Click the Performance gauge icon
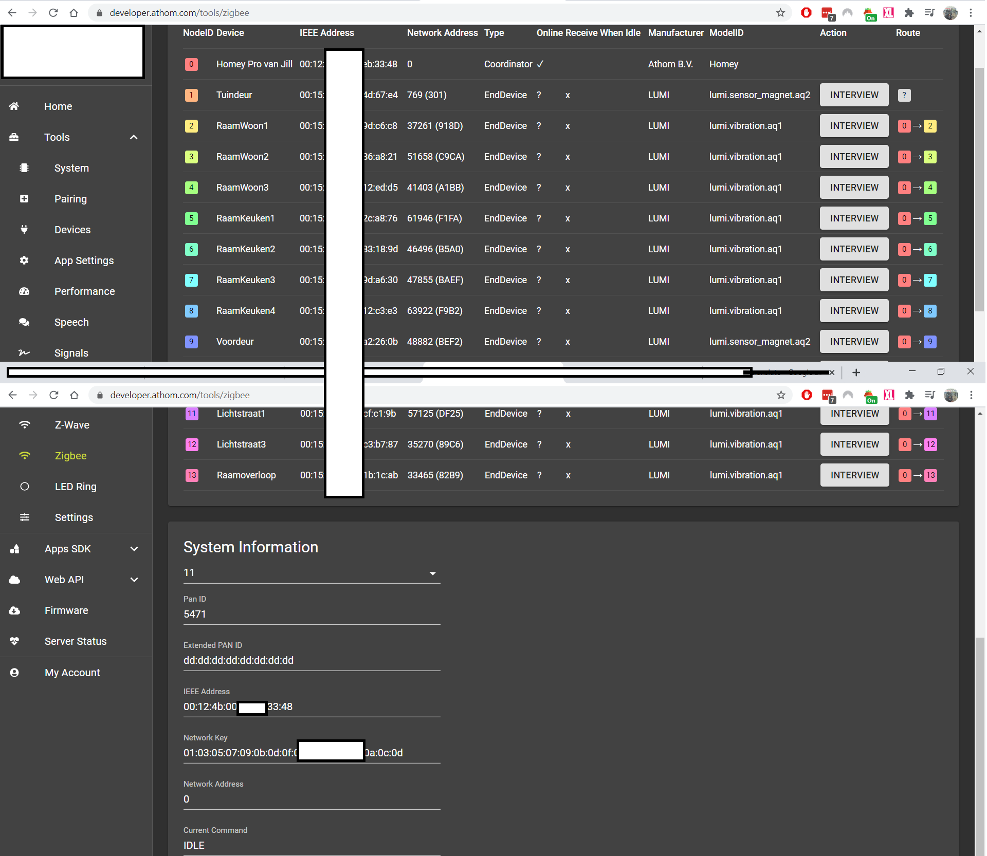987x856 pixels. 24,291
